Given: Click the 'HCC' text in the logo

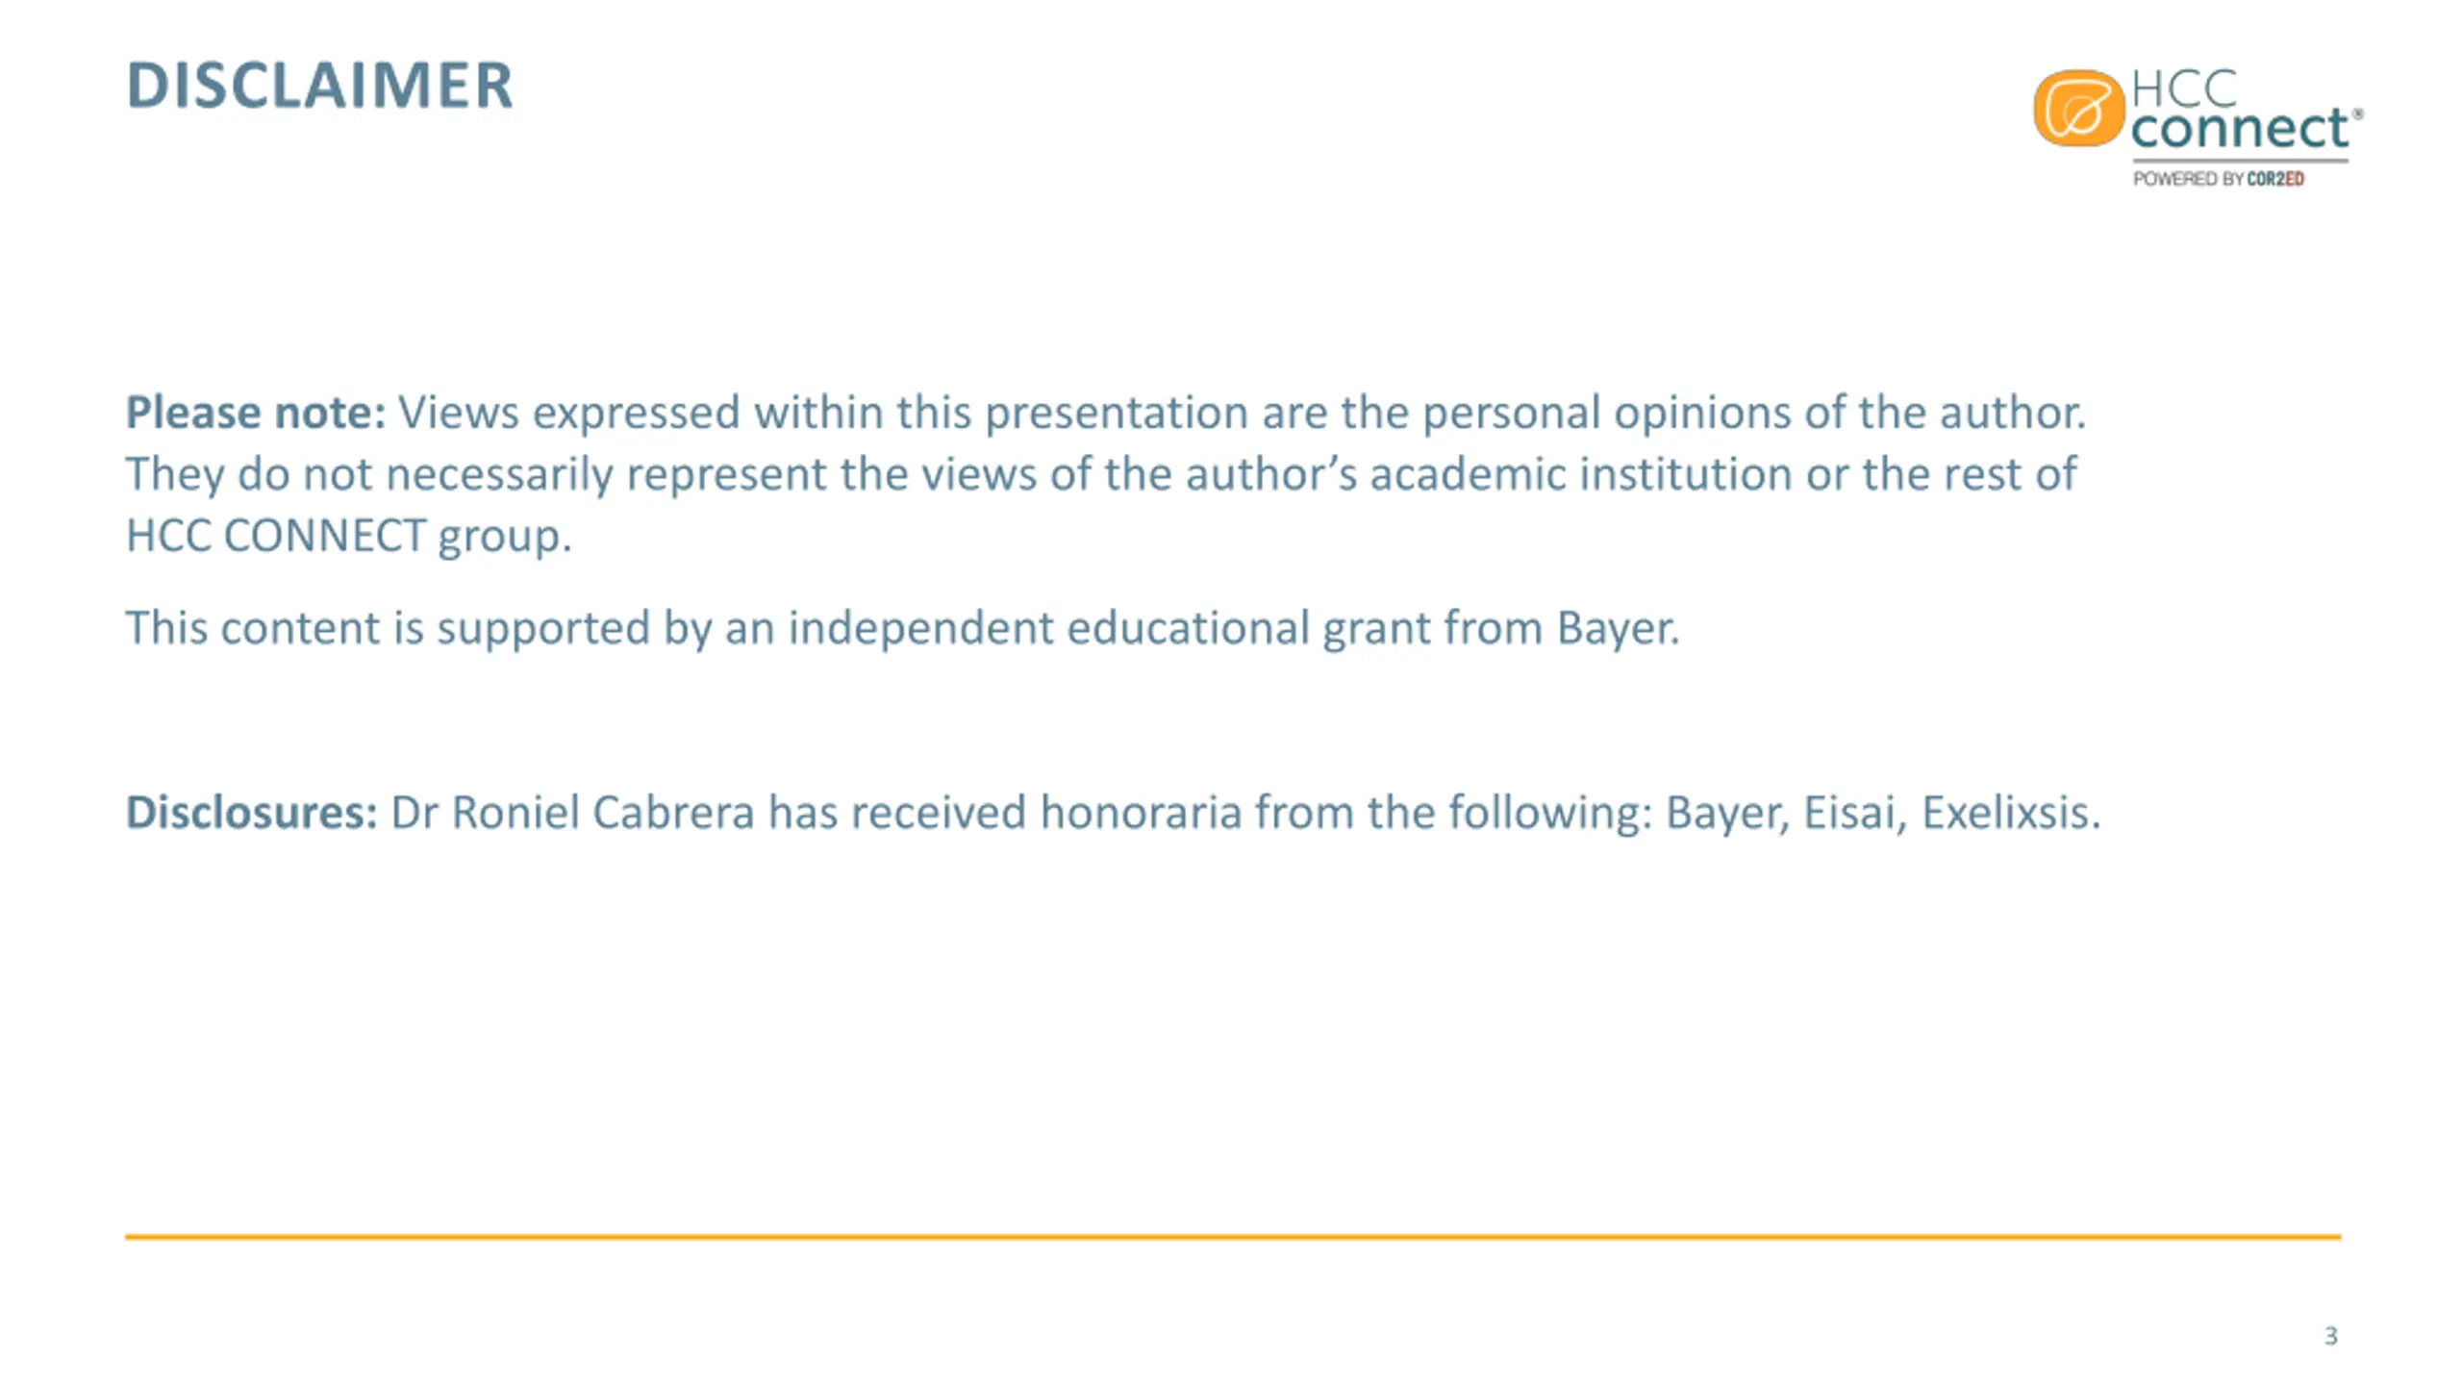Looking at the screenshot, I should coord(2185,89).
